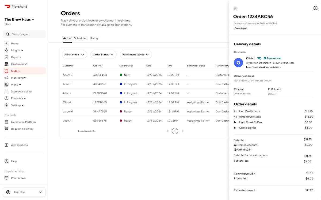This screenshot has width=321, height=200.
Task: Click the Search pages input field
Action: [24, 34]
